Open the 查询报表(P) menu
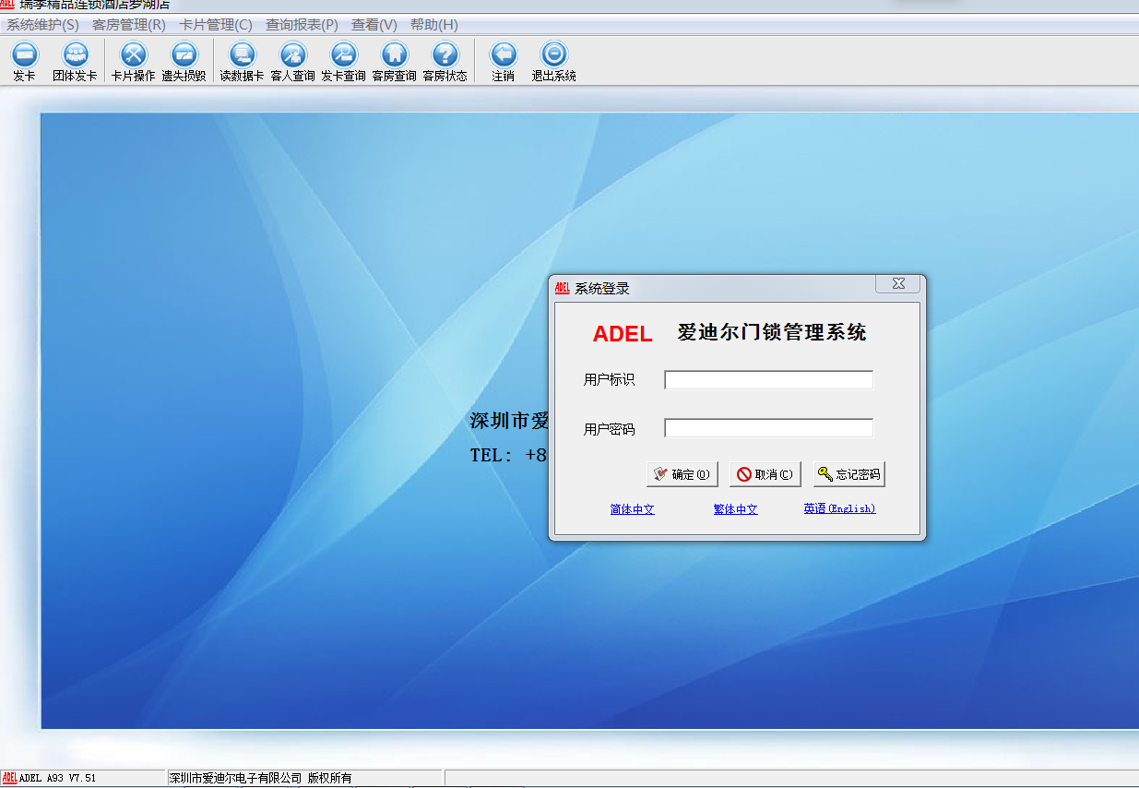The height and width of the screenshot is (788, 1139). pos(303,25)
